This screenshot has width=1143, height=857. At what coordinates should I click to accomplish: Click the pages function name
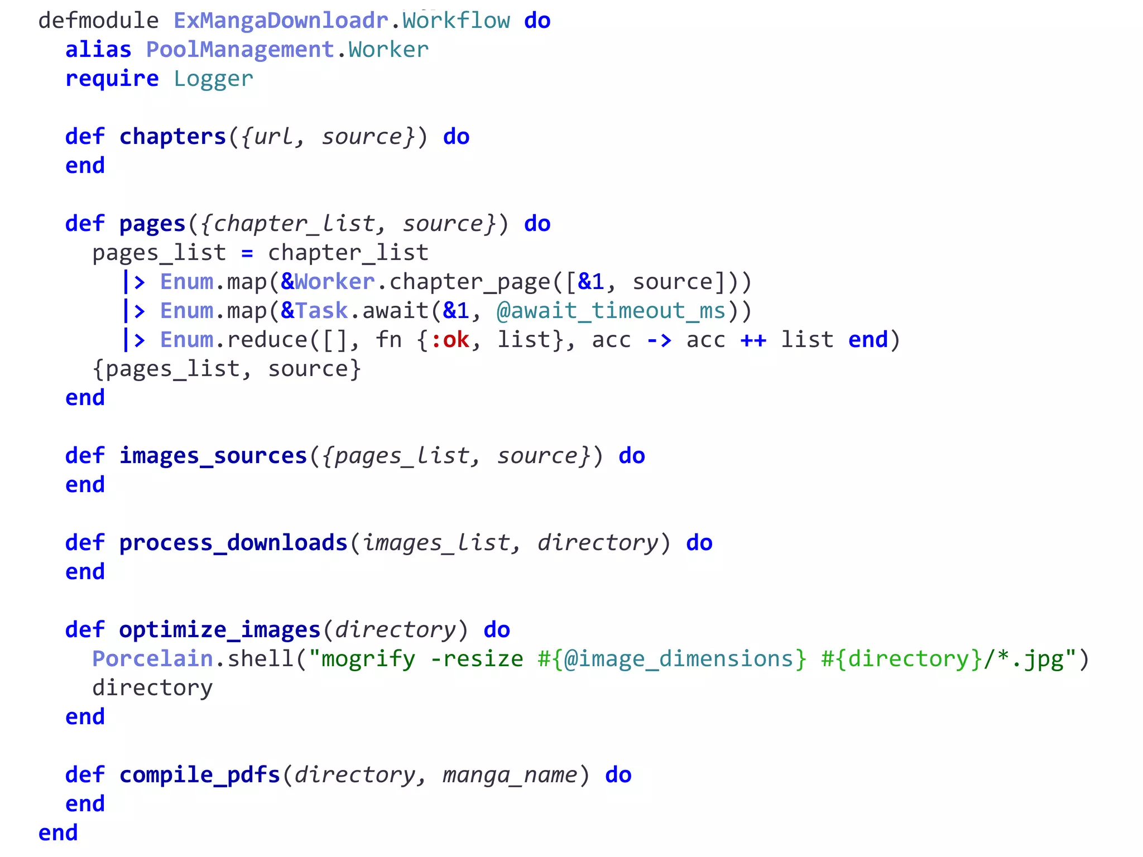click(x=152, y=224)
